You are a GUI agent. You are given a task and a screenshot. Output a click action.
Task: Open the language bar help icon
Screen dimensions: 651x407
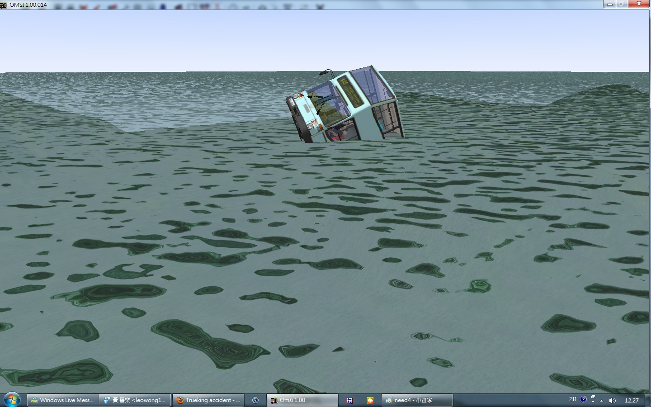(583, 400)
